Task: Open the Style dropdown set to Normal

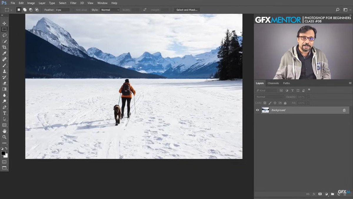Action: (110, 10)
